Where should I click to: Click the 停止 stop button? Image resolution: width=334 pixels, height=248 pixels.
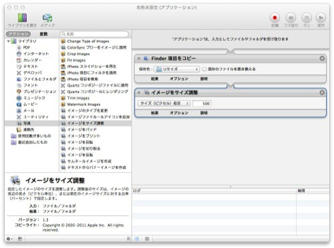pyautogui.click(x=307, y=18)
